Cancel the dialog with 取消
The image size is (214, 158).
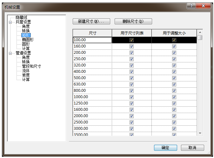click(x=192, y=148)
